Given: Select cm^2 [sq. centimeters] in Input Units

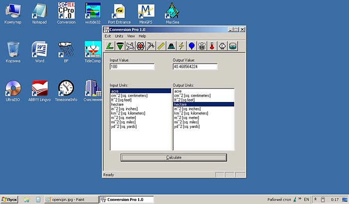Looking at the screenshot, I should tap(141, 96).
